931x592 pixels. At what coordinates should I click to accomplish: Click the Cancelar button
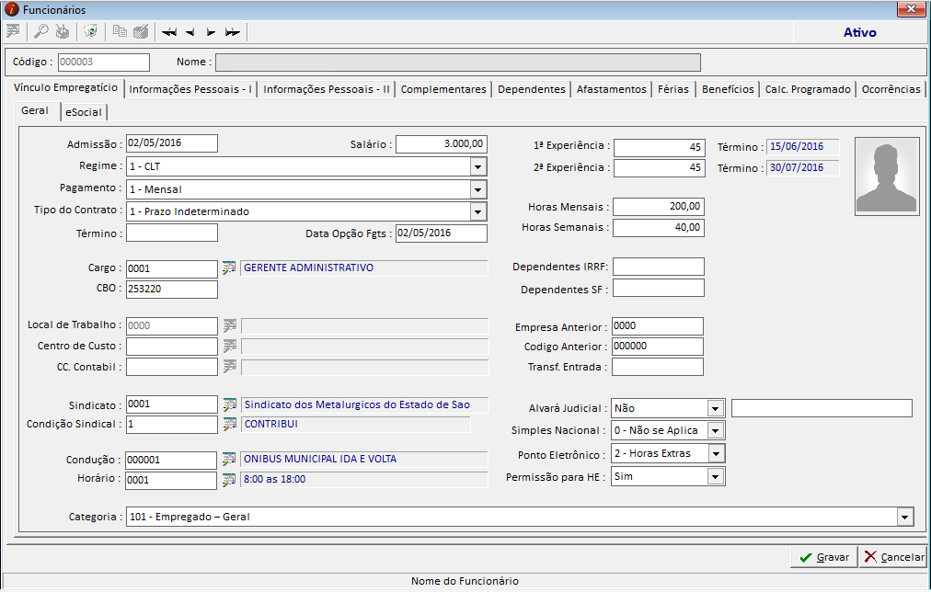pos(893,558)
